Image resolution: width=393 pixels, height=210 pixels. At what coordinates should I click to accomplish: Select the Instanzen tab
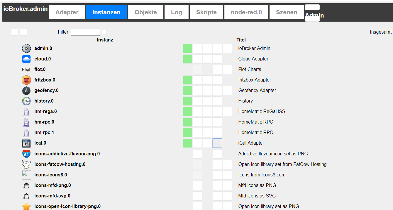pyautogui.click(x=106, y=12)
